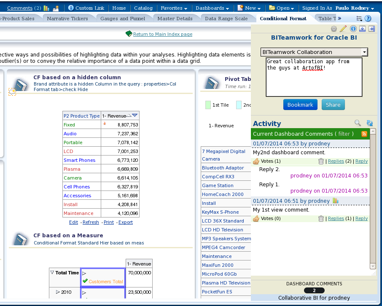Click the chart icon beside Comments count

[46, 8]
